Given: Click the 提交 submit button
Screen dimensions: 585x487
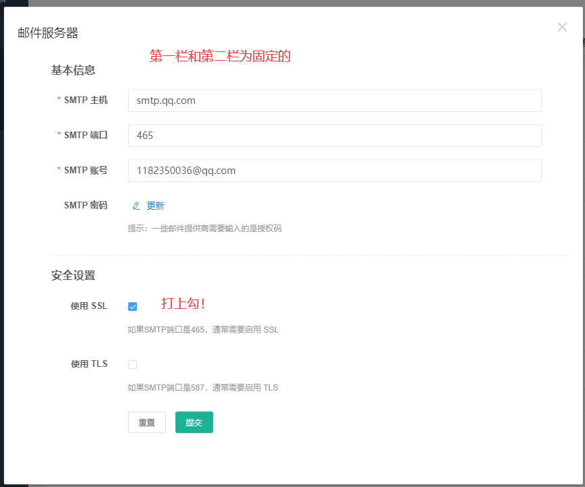Looking at the screenshot, I should coord(194,422).
